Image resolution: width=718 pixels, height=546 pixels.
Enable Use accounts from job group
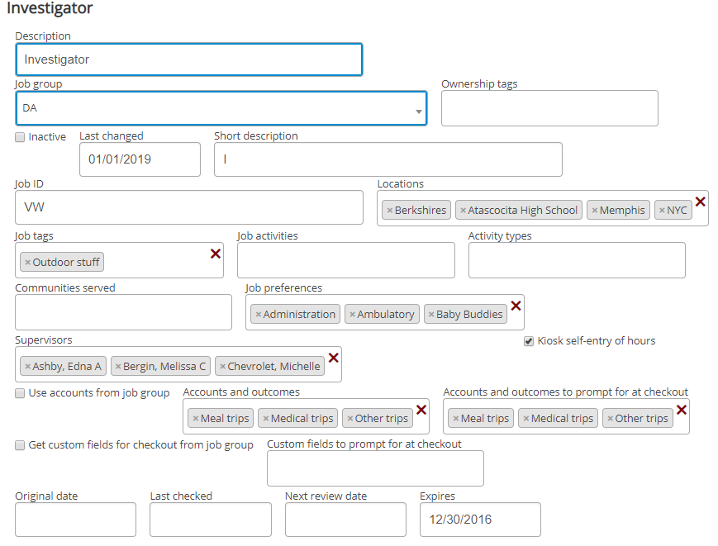[x=20, y=393]
